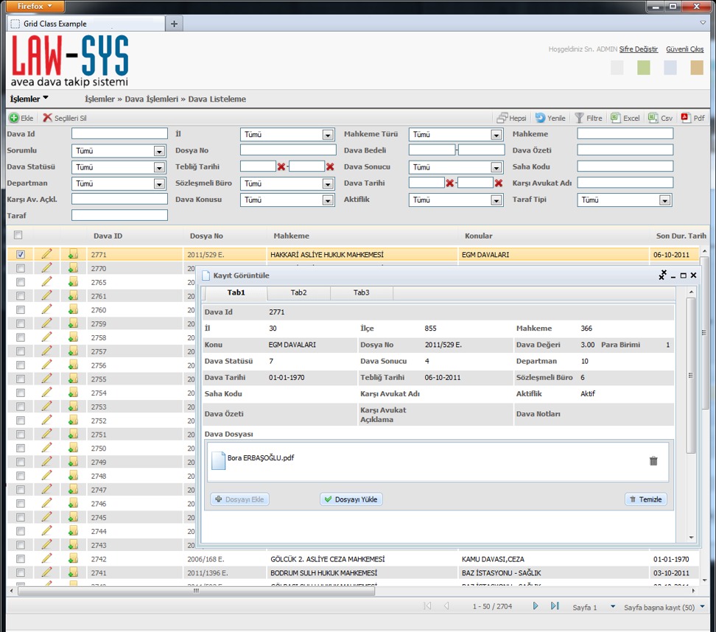
Task: Click the Dosyayı Ekle button
Action: [x=239, y=499]
